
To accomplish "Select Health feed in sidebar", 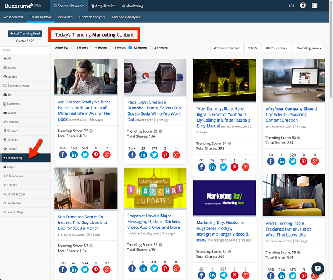I will click(x=25, y=149).
